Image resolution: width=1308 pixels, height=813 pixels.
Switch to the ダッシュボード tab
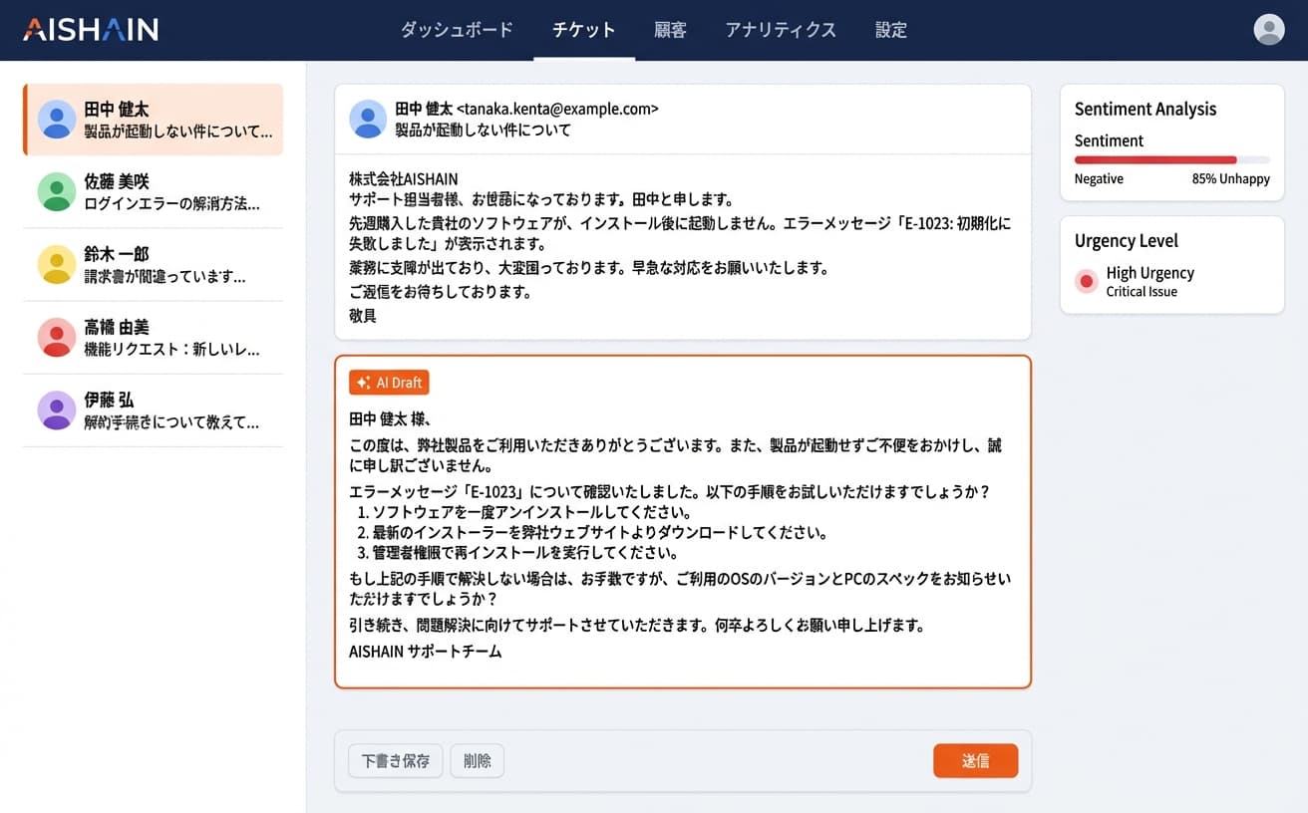457,30
